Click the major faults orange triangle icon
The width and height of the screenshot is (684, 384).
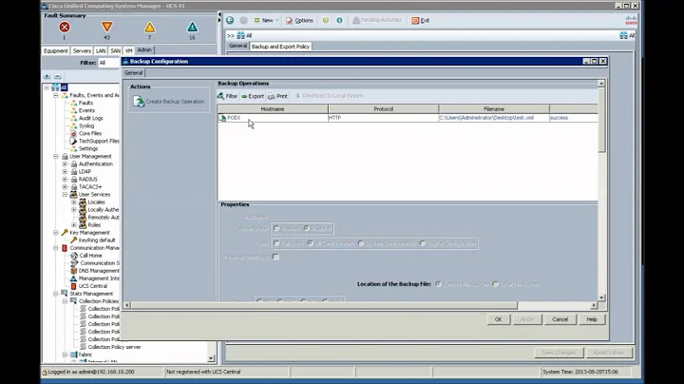[x=106, y=27]
